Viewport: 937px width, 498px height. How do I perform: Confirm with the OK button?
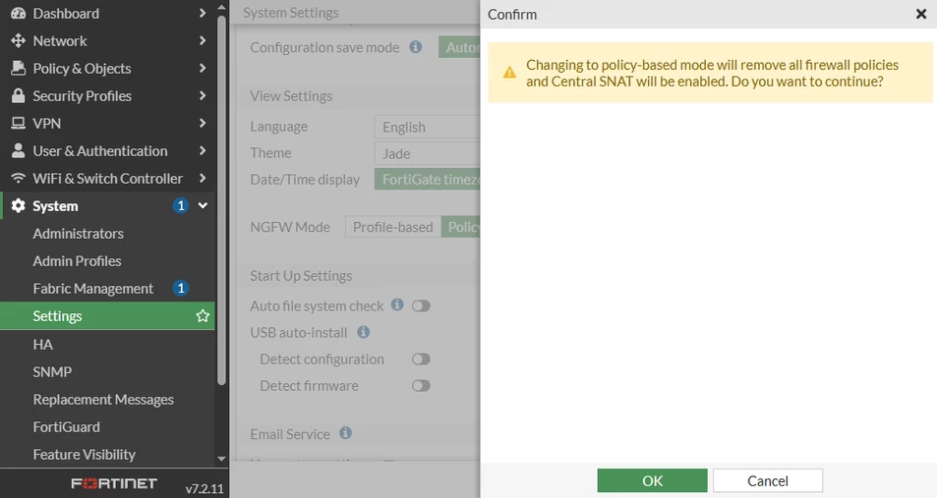tap(652, 480)
